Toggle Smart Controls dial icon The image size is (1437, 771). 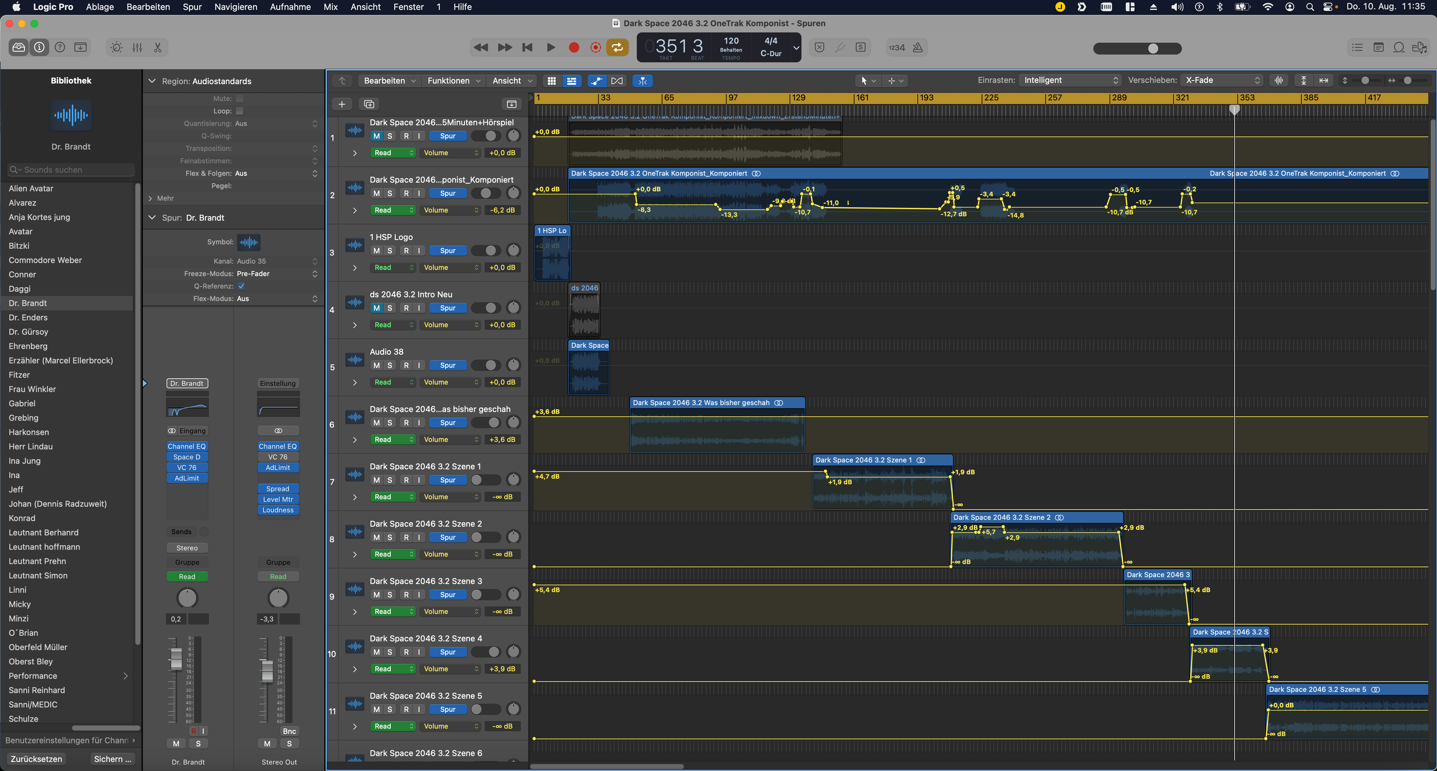[x=117, y=47]
